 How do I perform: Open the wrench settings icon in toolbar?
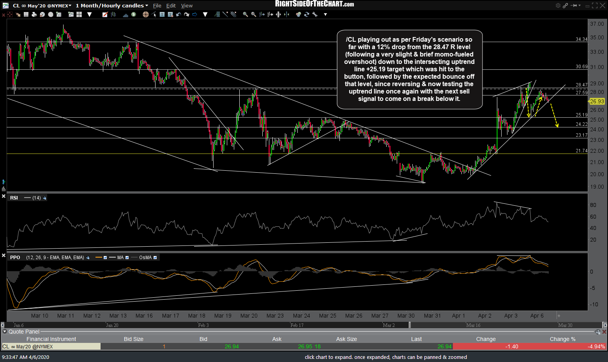[x=315, y=14]
